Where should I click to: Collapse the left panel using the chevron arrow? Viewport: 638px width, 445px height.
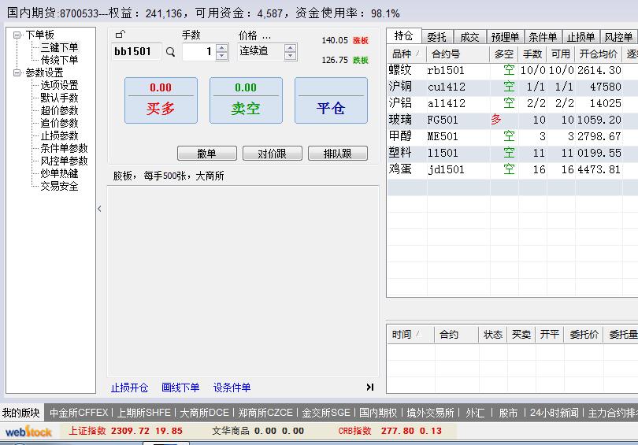99,209
